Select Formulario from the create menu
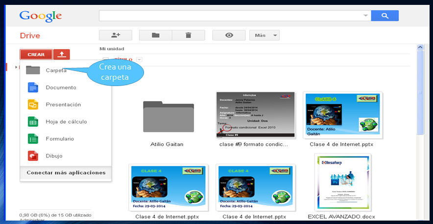This screenshot has width=433, height=224. (66, 139)
